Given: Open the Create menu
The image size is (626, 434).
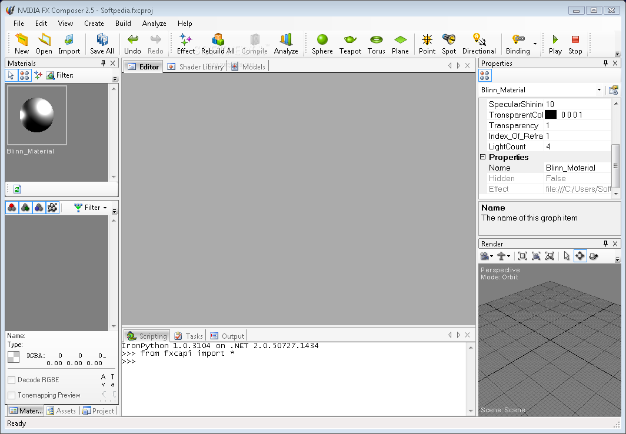Looking at the screenshot, I should coord(94,24).
